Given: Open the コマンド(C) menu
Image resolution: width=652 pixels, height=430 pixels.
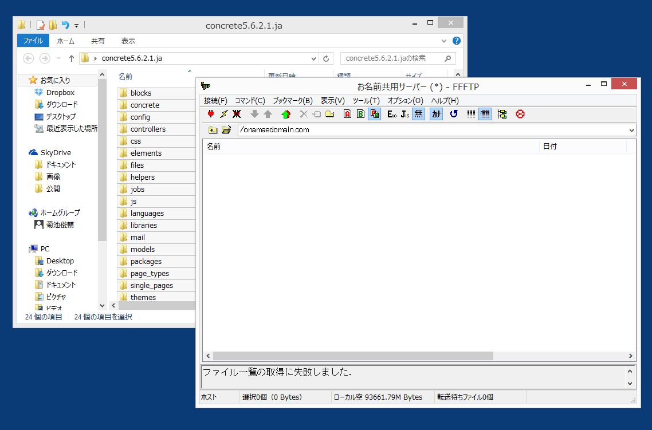Looking at the screenshot, I should tap(250, 101).
